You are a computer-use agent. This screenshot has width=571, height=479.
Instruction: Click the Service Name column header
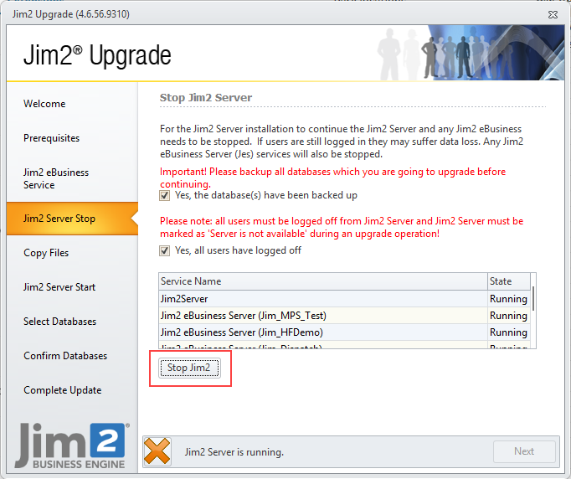pos(323,281)
